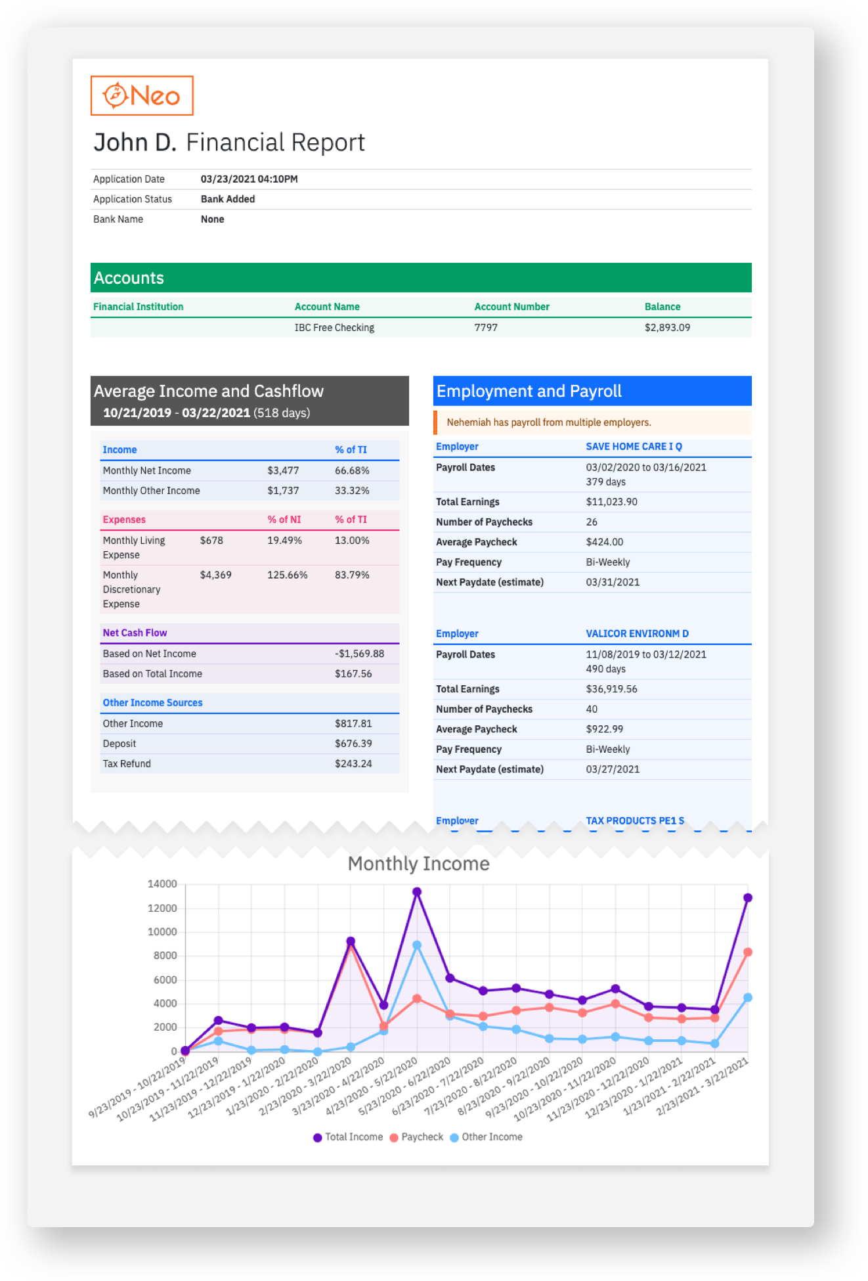The width and height of the screenshot is (868, 1281).
Task: Sort by the Balance column header
Action: (x=662, y=307)
